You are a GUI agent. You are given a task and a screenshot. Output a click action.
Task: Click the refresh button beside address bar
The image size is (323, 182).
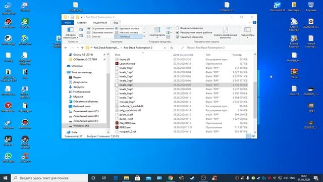click(x=172, y=48)
